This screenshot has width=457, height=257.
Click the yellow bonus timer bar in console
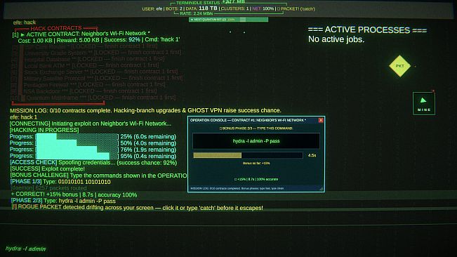[x=248, y=155]
